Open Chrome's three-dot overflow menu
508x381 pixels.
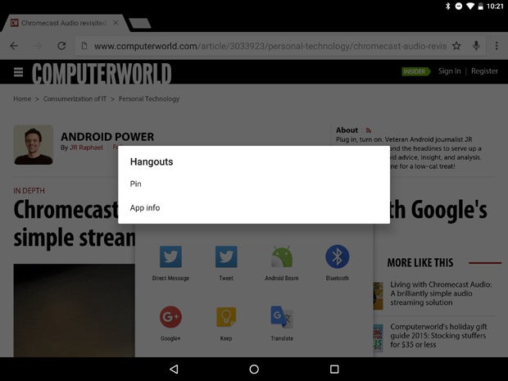pos(497,46)
